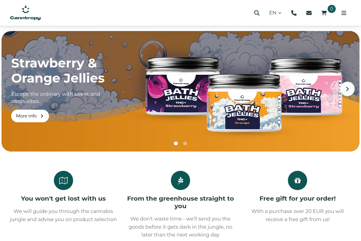Screen dimensions: 361x241
Task: Click the gift box icon circle
Action: click(298, 180)
